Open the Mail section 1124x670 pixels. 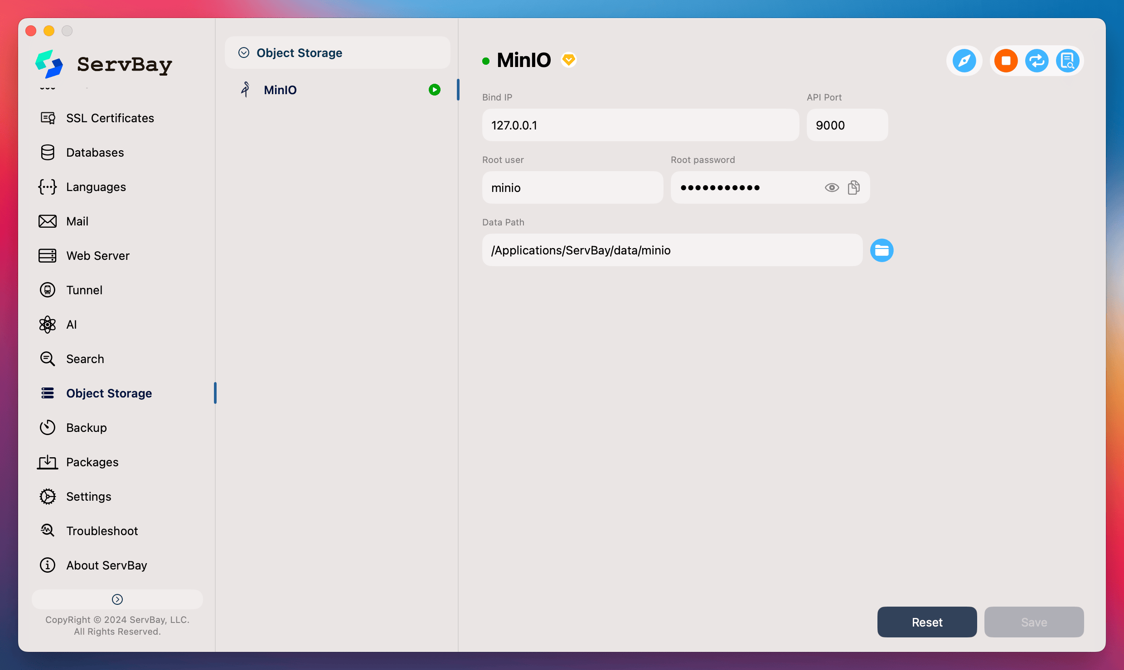[77, 221]
